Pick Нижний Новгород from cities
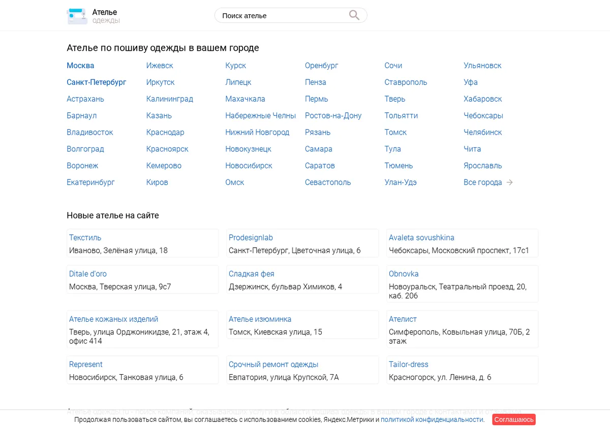 pyautogui.click(x=257, y=132)
